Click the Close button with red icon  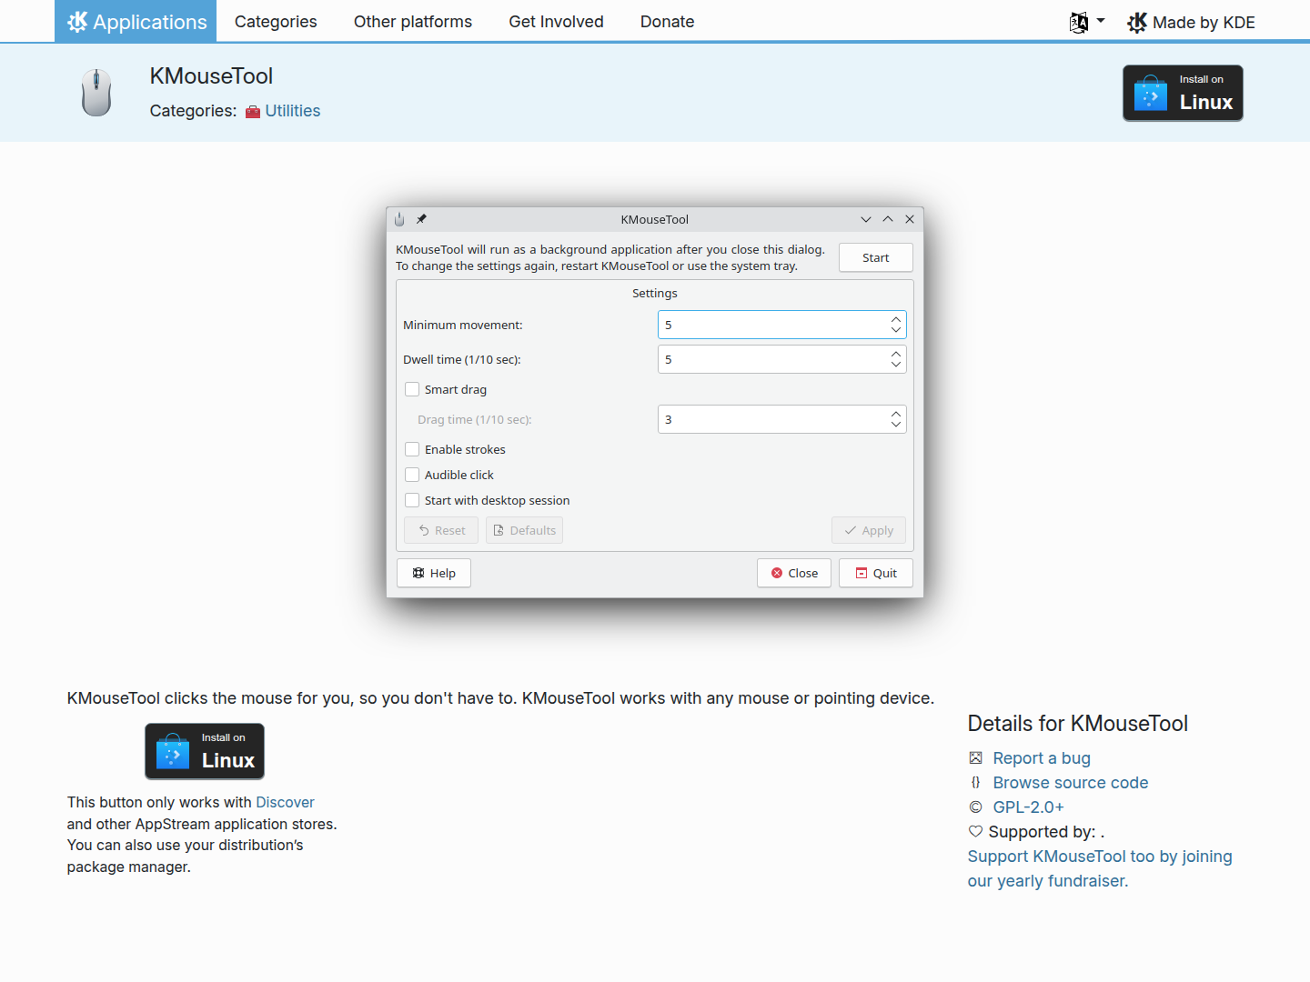click(x=794, y=573)
